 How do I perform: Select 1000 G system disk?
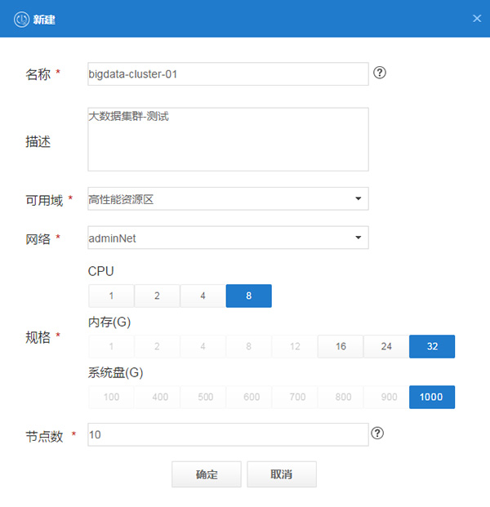coord(432,397)
